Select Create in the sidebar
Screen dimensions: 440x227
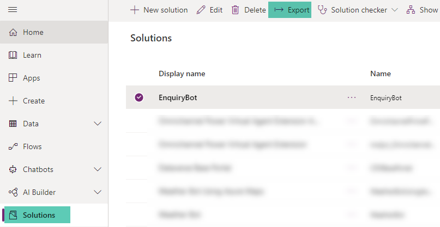pos(54,101)
